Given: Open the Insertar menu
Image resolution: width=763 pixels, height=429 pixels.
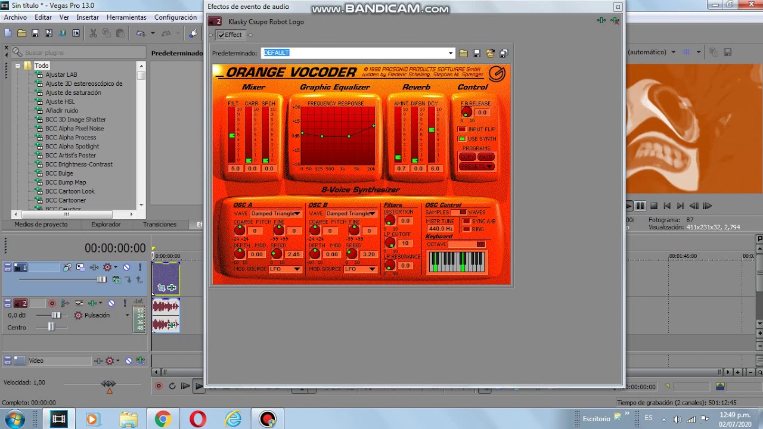Looking at the screenshot, I should pyautogui.click(x=88, y=17).
